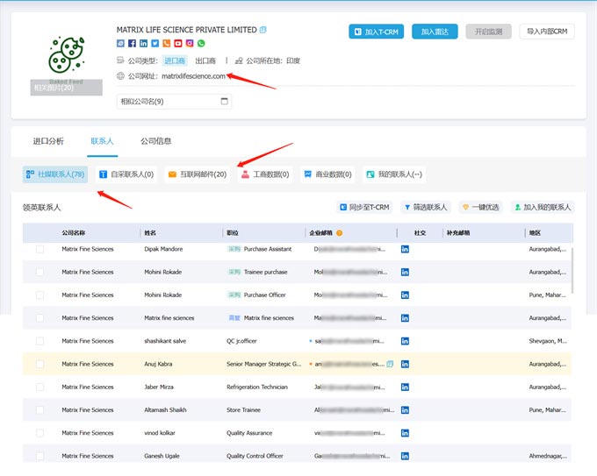Tick the checkbox for vinod kolkar
Viewport: 597px width, 476px height.
[x=40, y=433]
